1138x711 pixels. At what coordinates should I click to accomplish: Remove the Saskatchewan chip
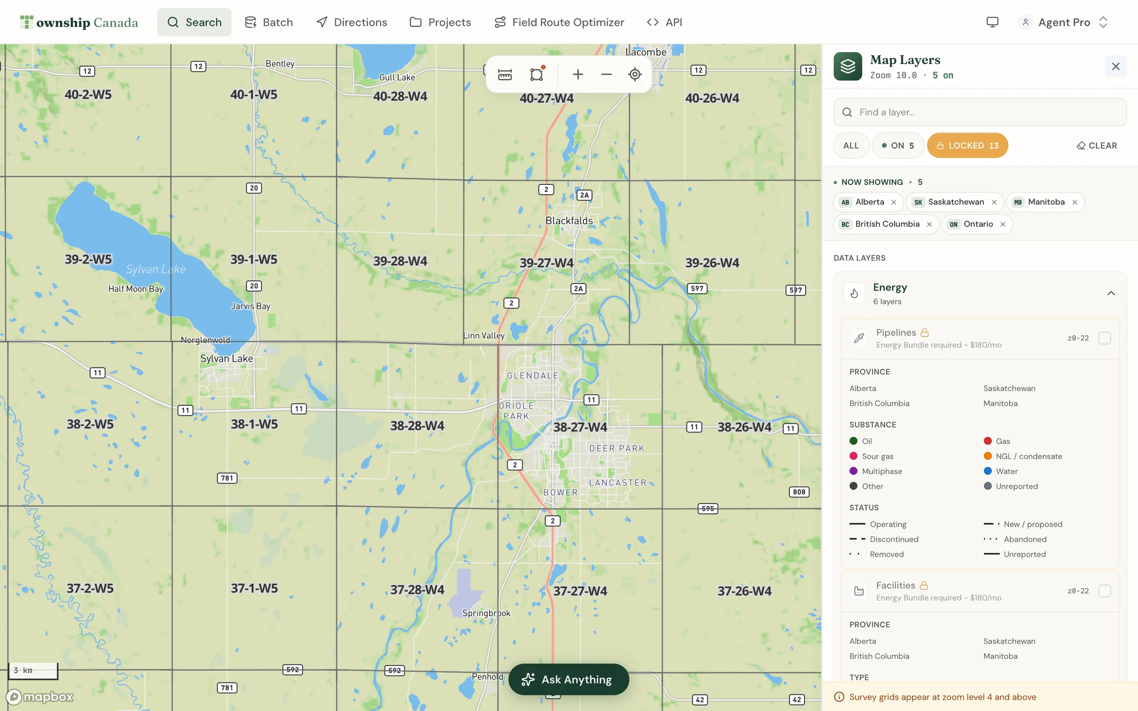pyautogui.click(x=994, y=202)
